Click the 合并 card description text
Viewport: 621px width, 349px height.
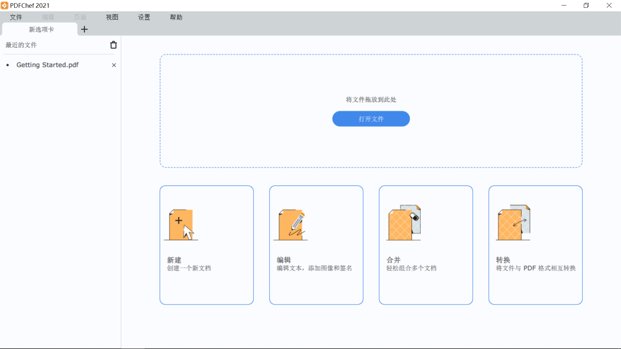click(411, 268)
